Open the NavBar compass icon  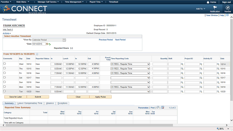click(228, 8)
